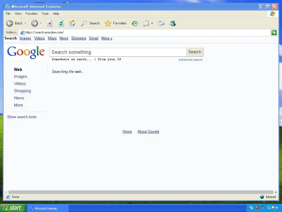Click the Search button beside input
The height and width of the screenshot is (212, 282).
(195, 52)
